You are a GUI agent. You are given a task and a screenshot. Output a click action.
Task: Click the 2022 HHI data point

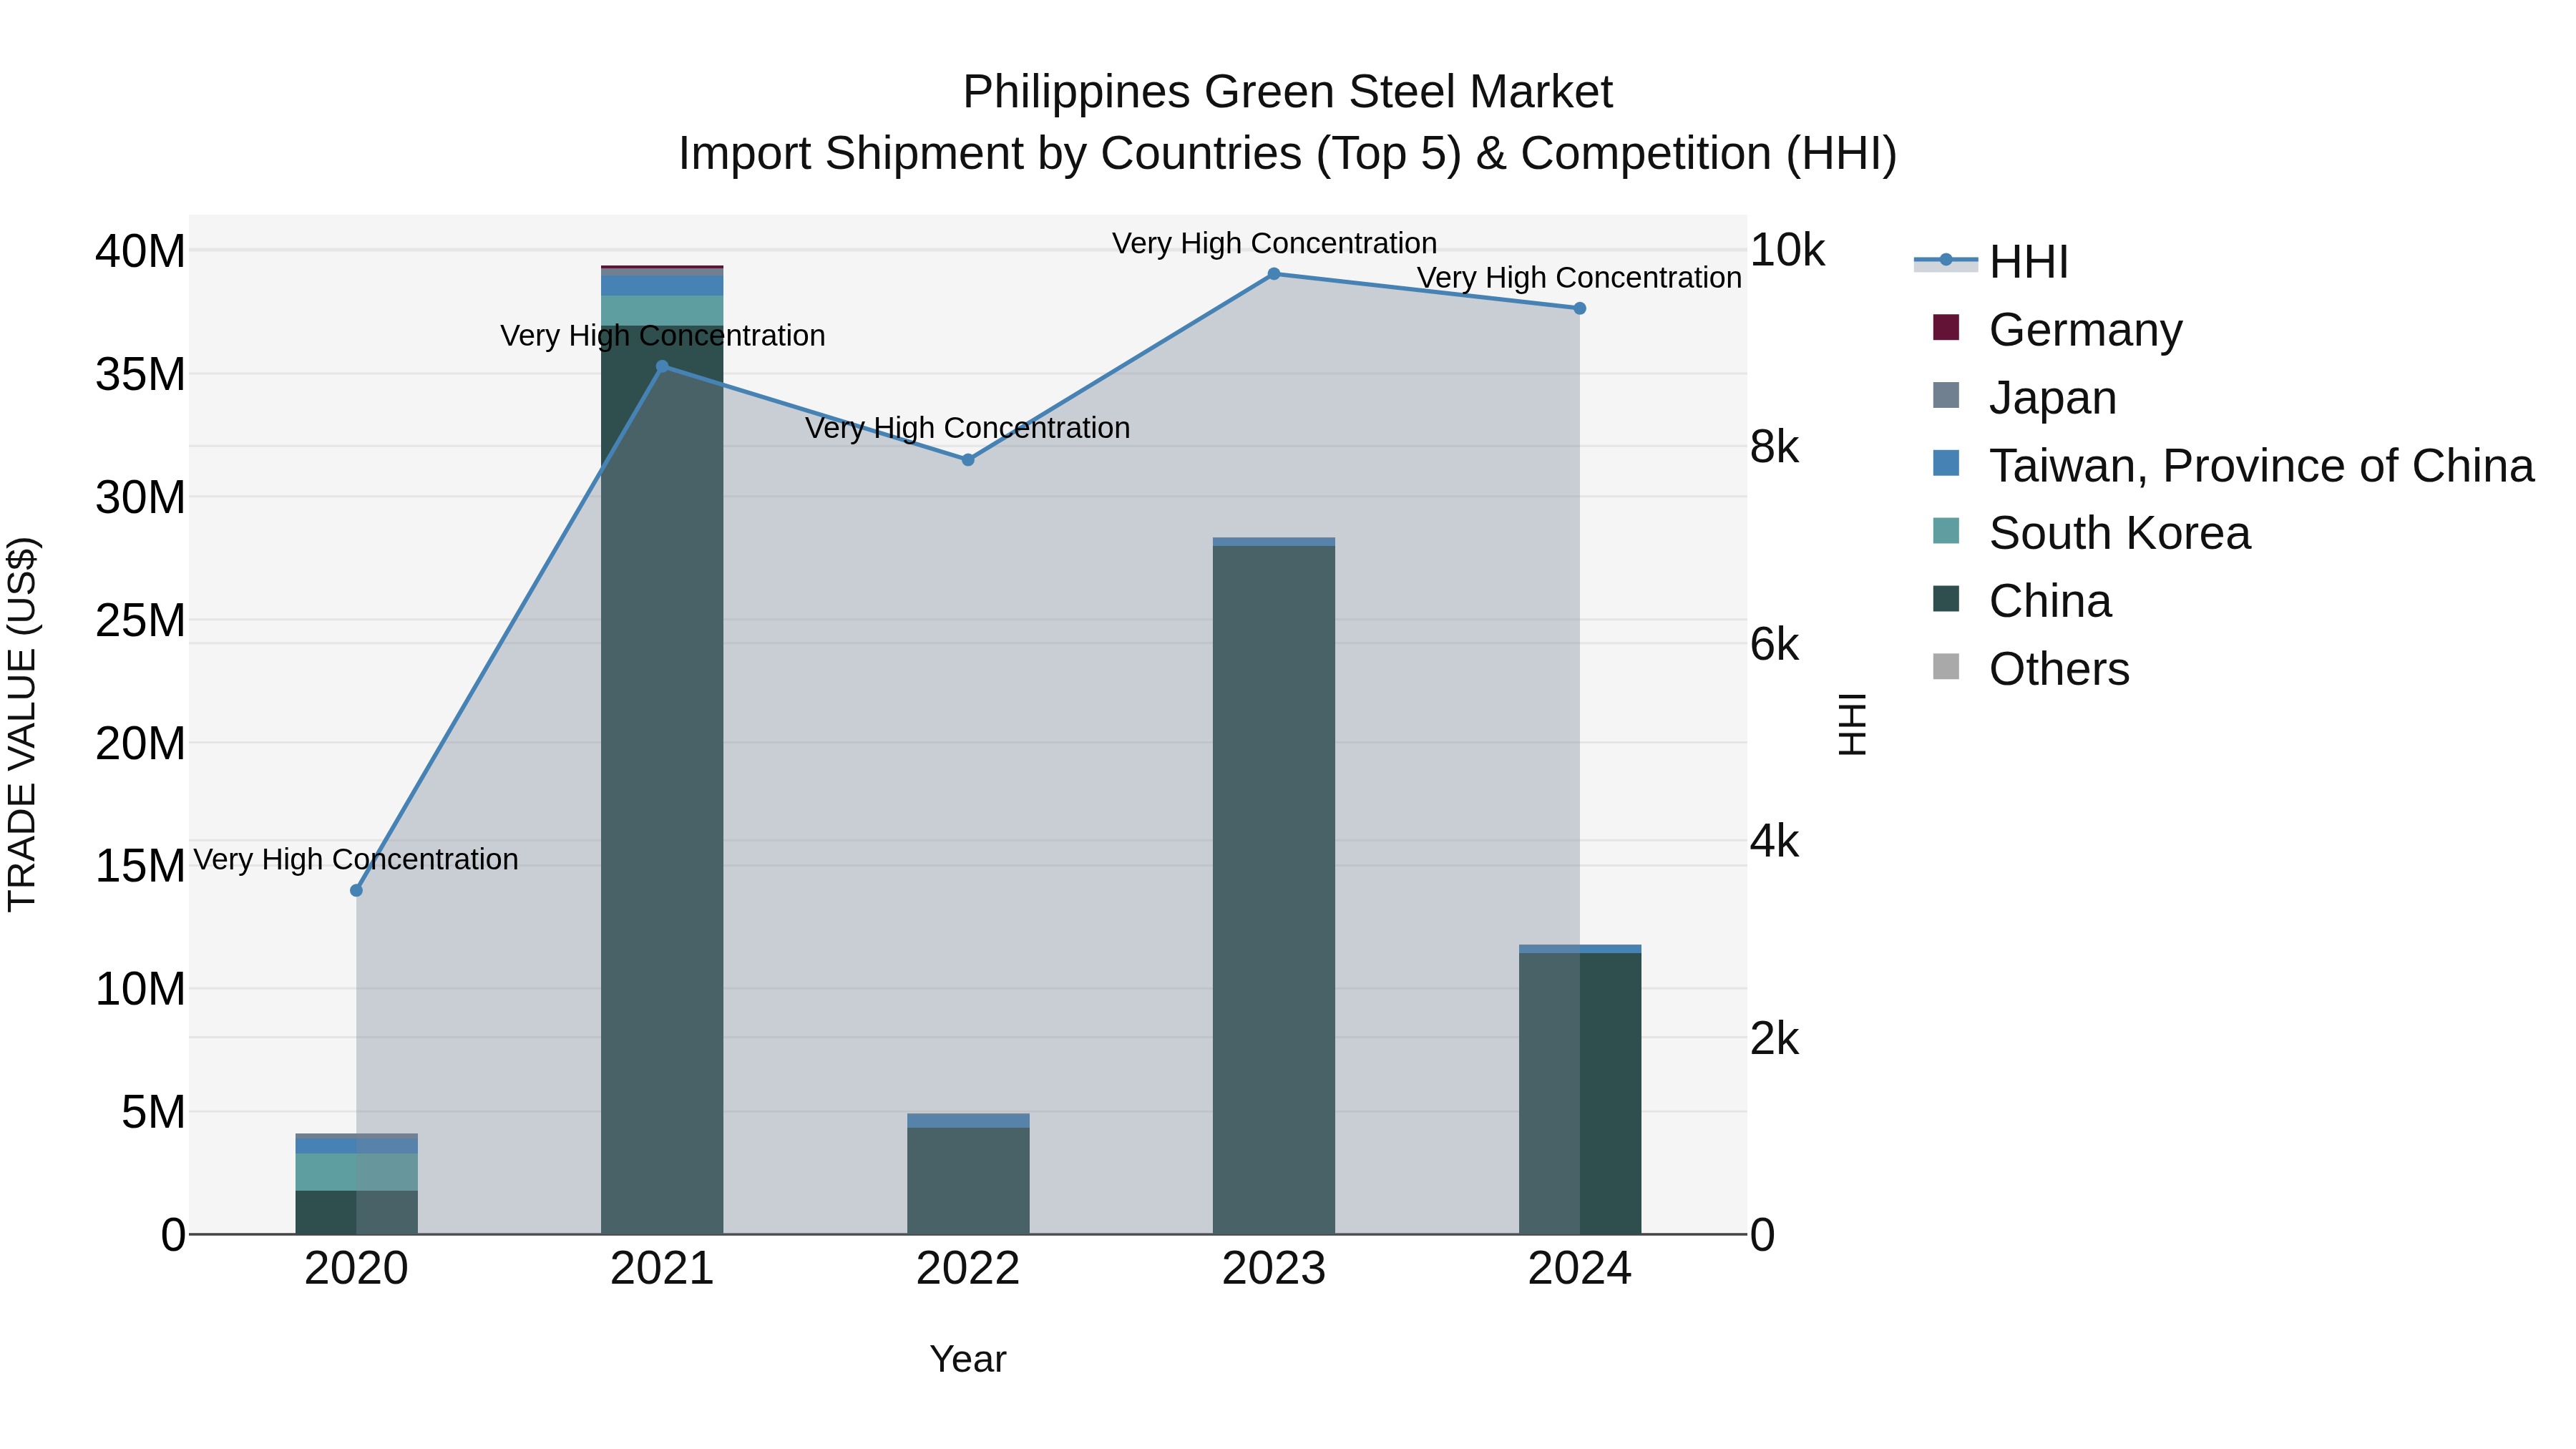click(968, 460)
